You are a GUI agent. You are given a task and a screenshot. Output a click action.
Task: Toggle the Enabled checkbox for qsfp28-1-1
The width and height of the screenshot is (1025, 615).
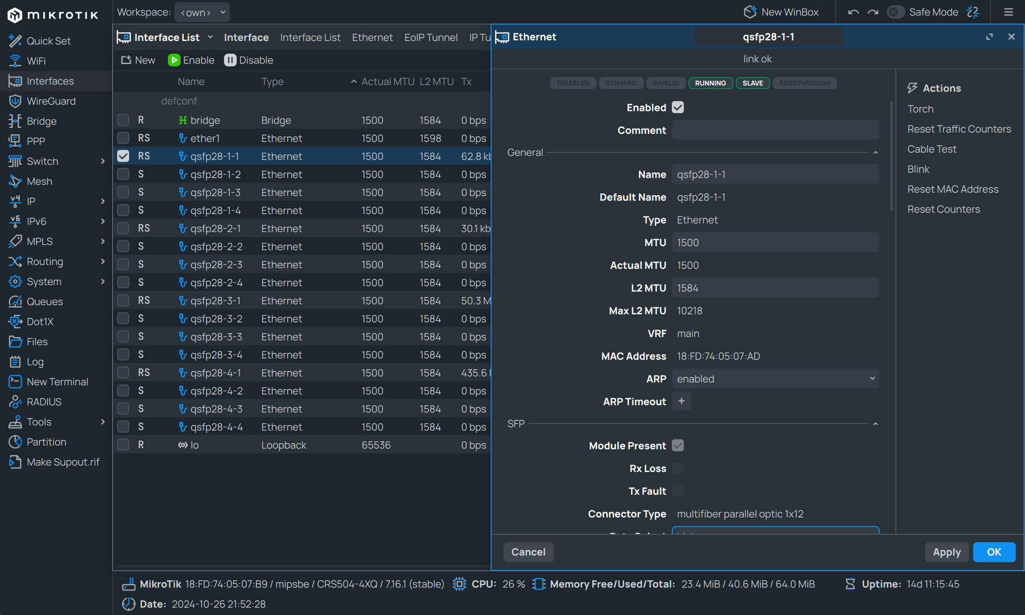click(x=678, y=108)
